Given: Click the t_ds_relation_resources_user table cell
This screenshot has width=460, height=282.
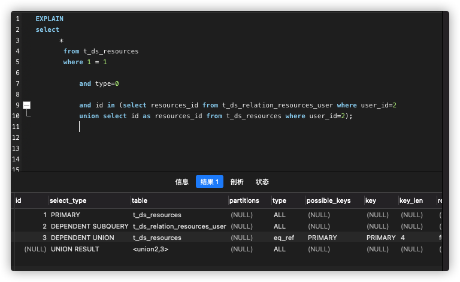Looking at the screenshot, I should pyautogui.click(x=180, y=226).
